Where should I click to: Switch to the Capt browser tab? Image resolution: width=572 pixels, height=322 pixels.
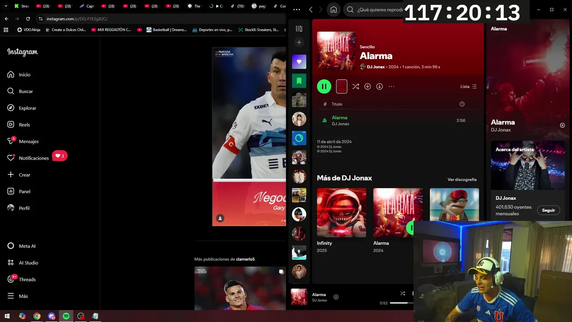click(87, 6)
